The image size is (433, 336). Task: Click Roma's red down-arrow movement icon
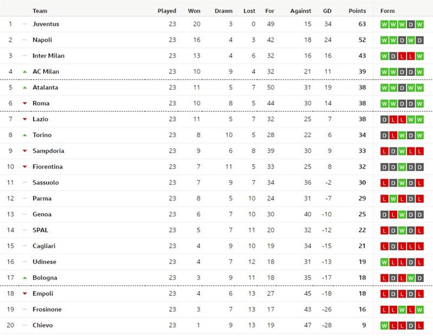coord(25,104)
